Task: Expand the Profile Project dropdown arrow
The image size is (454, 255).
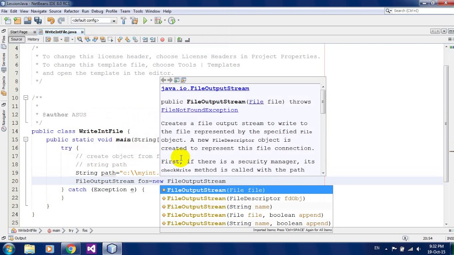Action: pos(178,21)
